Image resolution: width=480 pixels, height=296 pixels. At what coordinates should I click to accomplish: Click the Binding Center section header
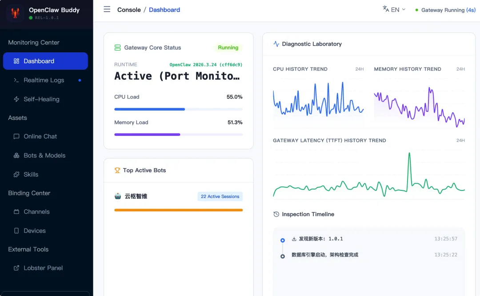[29, 193]
